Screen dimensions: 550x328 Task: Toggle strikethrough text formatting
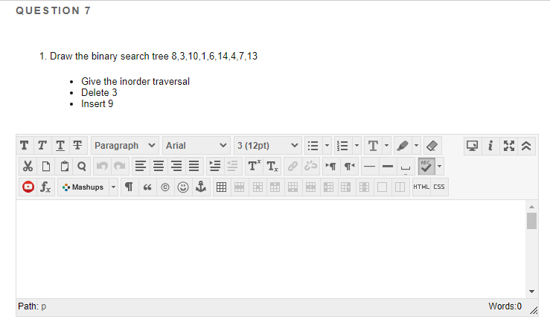click(78, 146)
